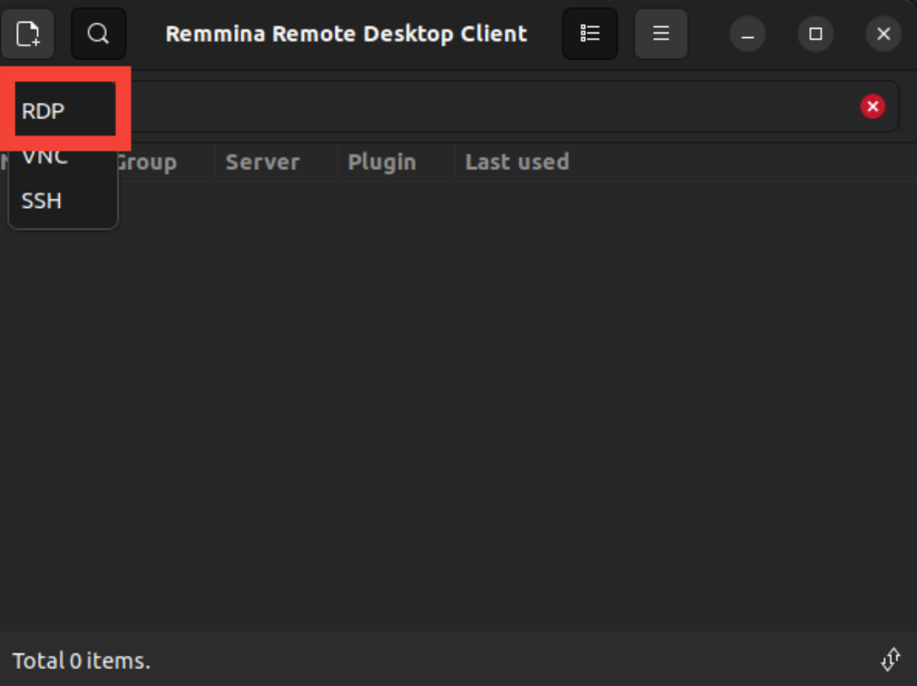Open the hamburger main menu
Image resolution: width=917 pixels, height=686 pixels.
click(x=661, y=34)
